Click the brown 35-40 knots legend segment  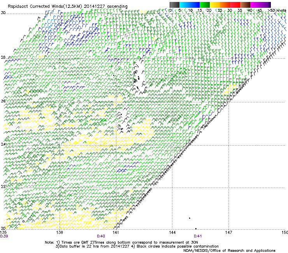(245, 5)
